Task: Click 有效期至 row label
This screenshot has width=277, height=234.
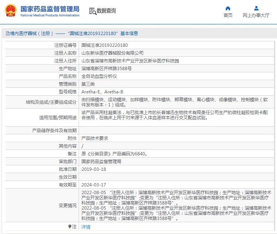Action: (x=68, y=185)
